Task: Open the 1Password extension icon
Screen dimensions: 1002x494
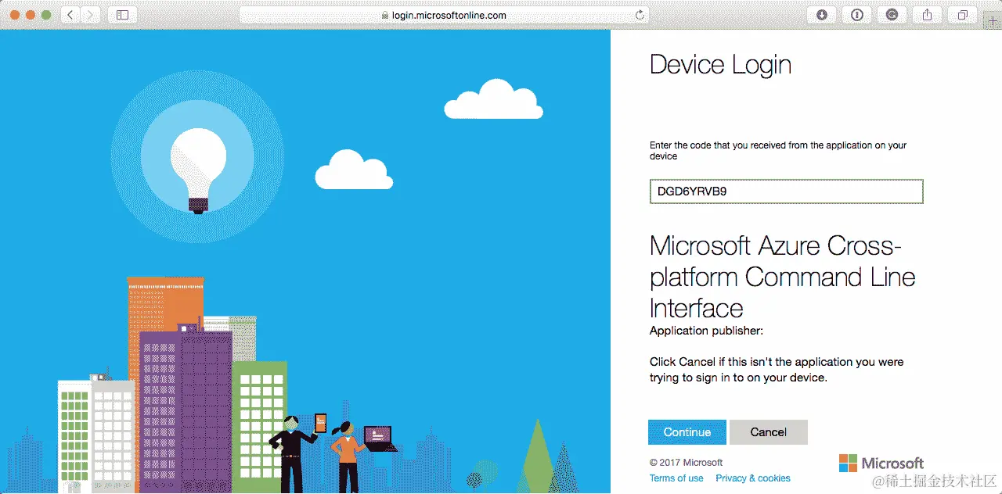Action: (857, 15)
